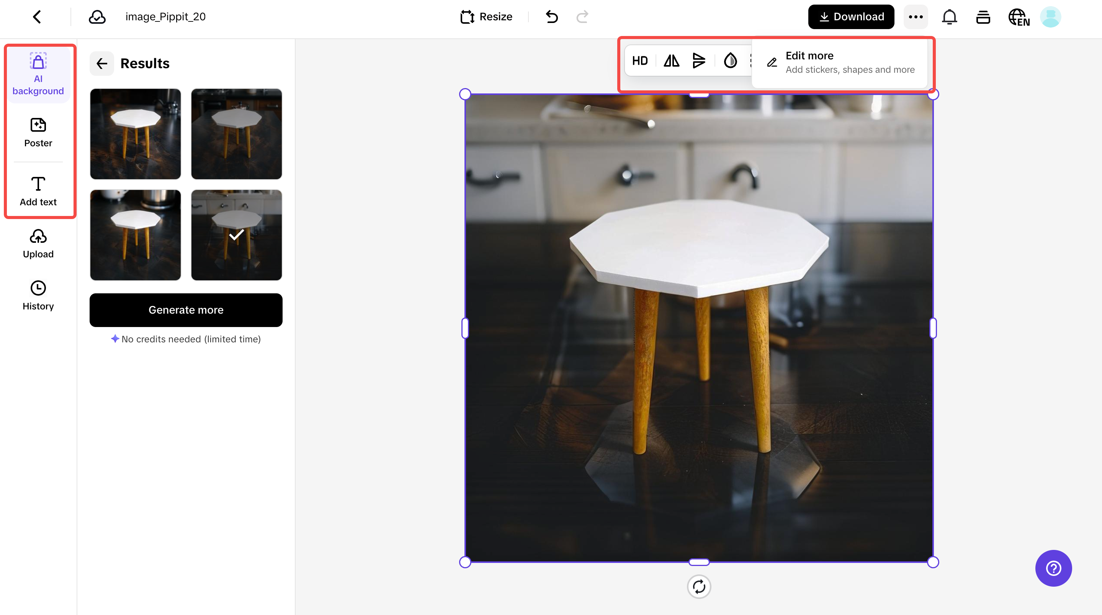The image size is (1102, 615).
Task: Open the Poster tool in sidebar
Action: (38, 132)
